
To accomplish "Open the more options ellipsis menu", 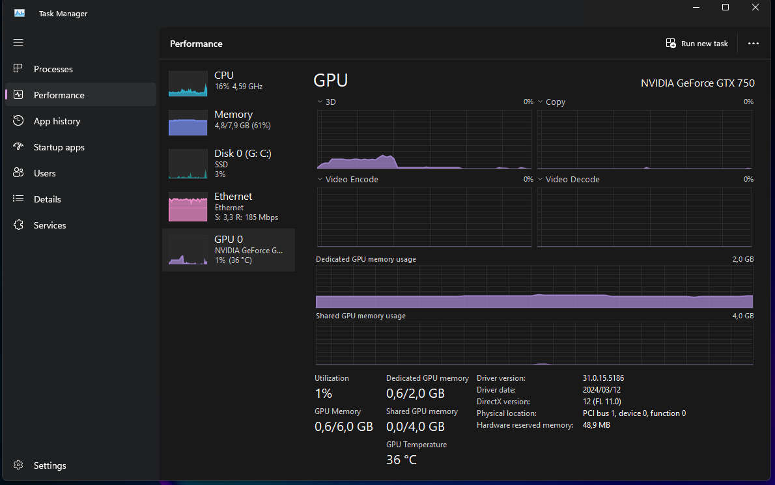I will tap(753, 43).
